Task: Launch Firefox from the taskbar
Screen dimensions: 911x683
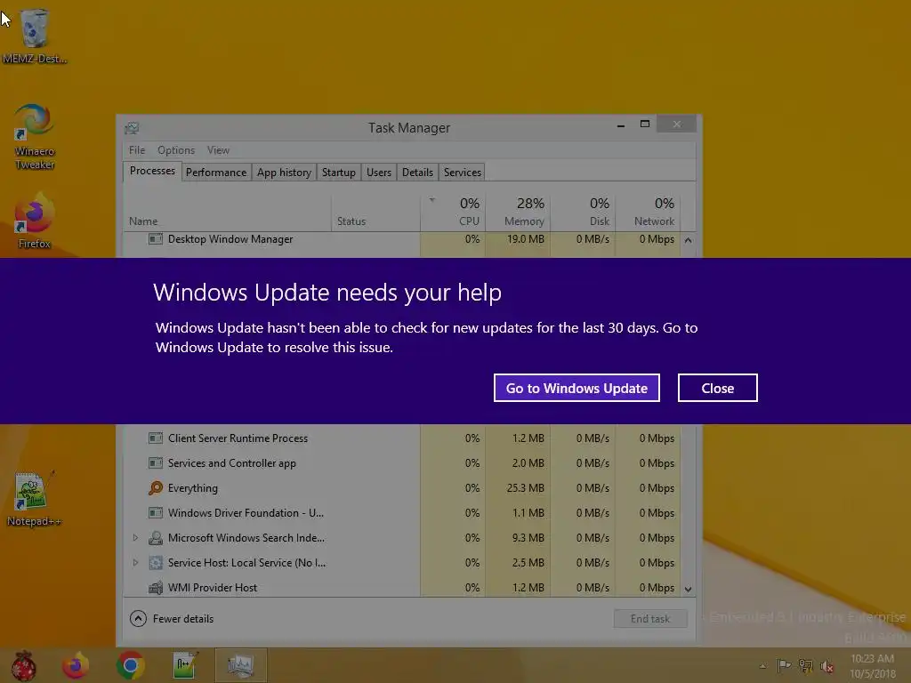Action: [x=76, y=665]
